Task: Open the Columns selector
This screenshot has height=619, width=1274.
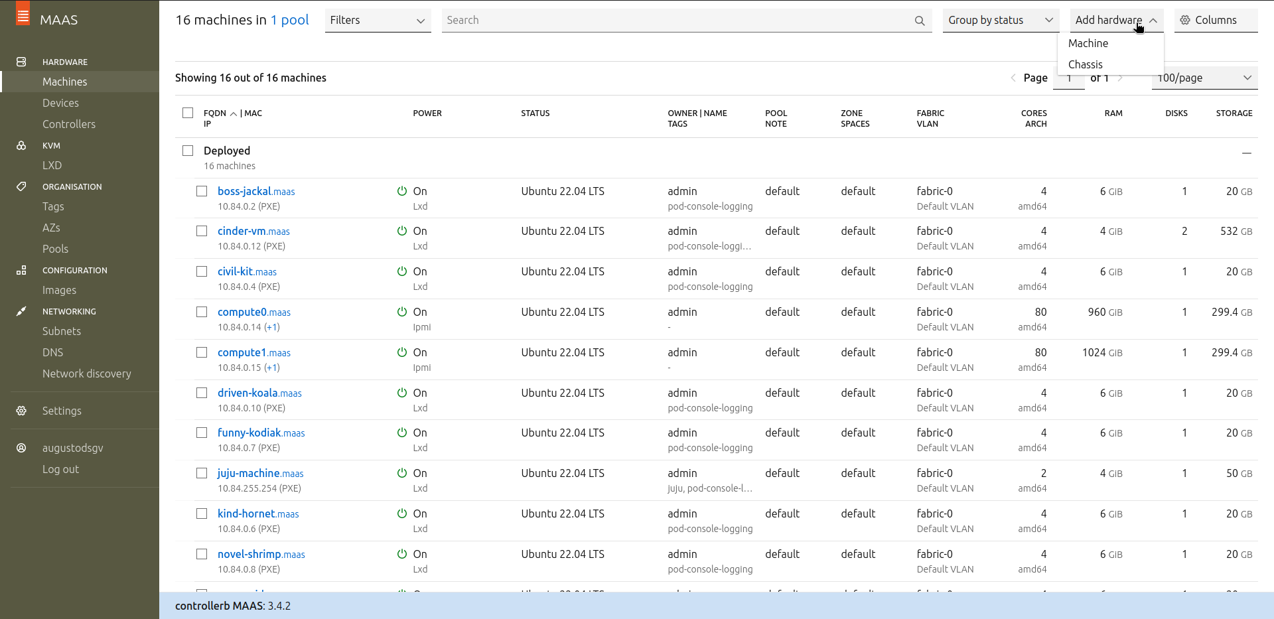Action: (x=1216, y=21)
